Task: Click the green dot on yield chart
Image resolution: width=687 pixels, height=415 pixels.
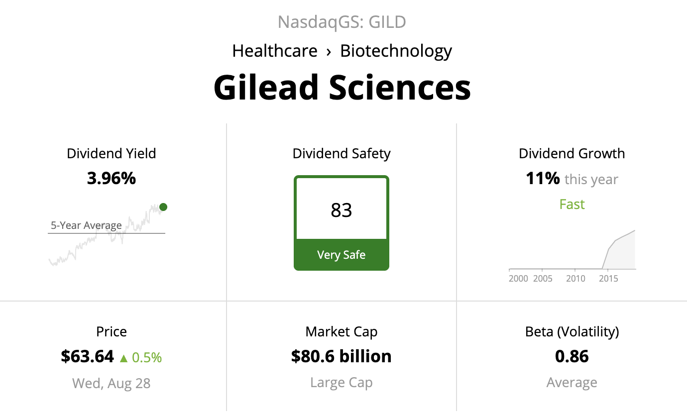Action: click(163, 207)
